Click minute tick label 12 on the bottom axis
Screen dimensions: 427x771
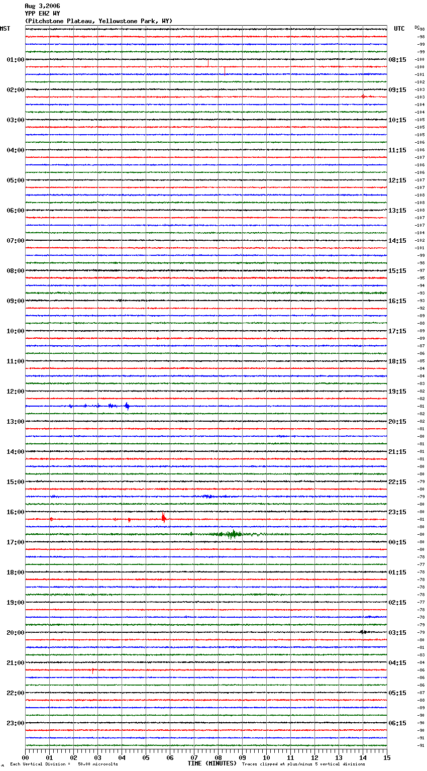(315, 757)
